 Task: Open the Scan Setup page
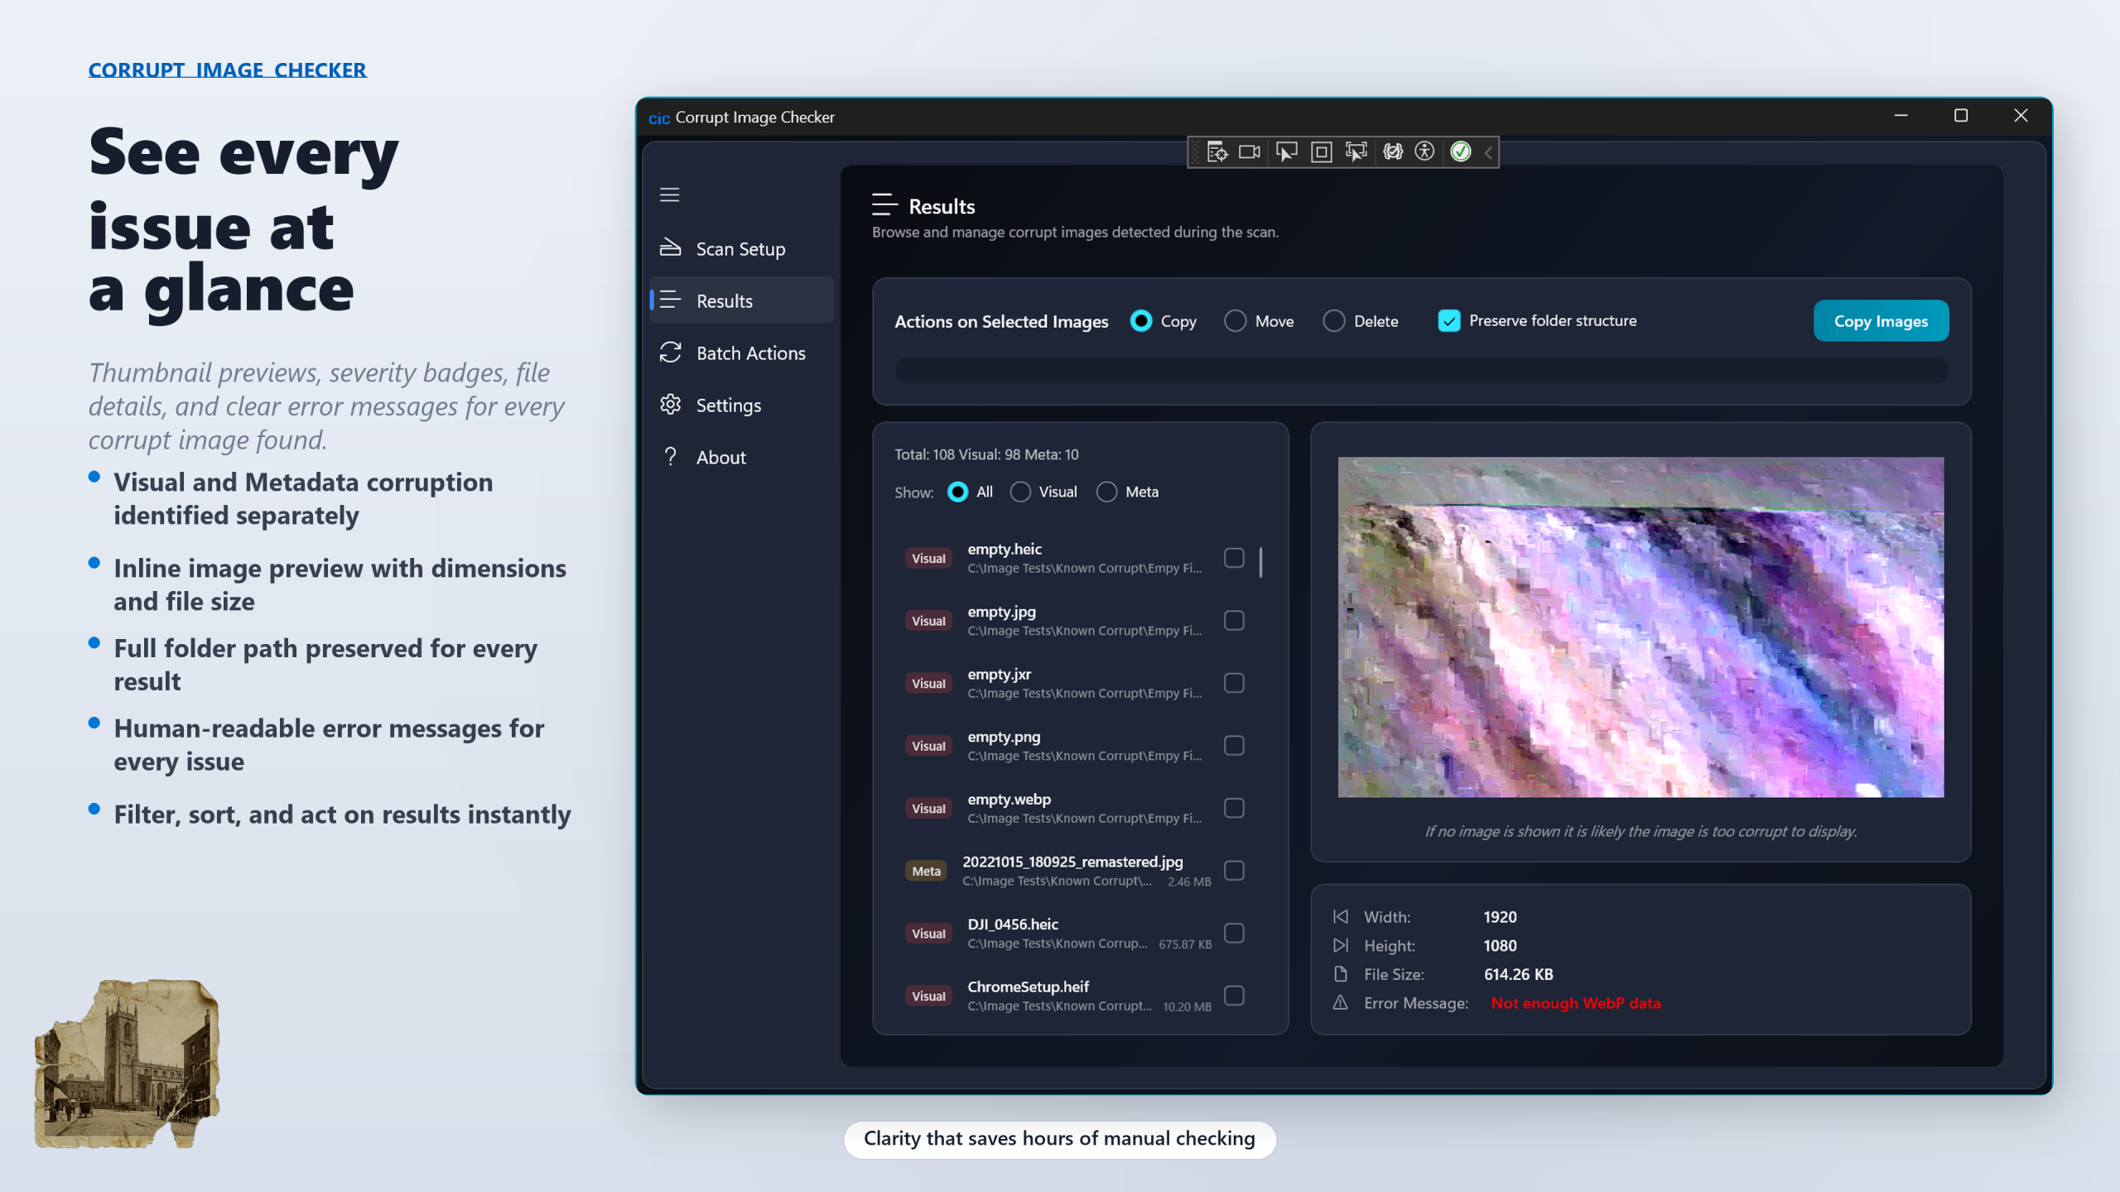740,249
